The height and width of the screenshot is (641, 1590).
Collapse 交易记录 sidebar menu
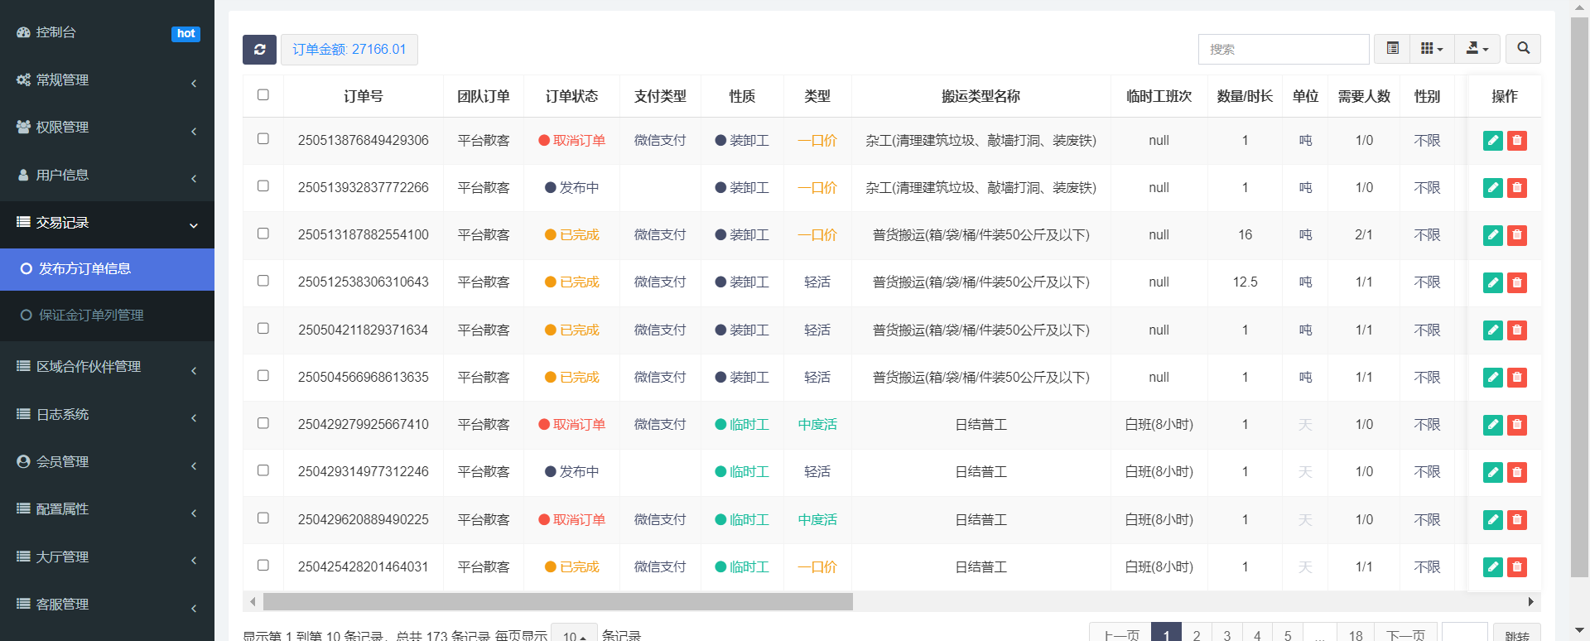click(107, 223)
